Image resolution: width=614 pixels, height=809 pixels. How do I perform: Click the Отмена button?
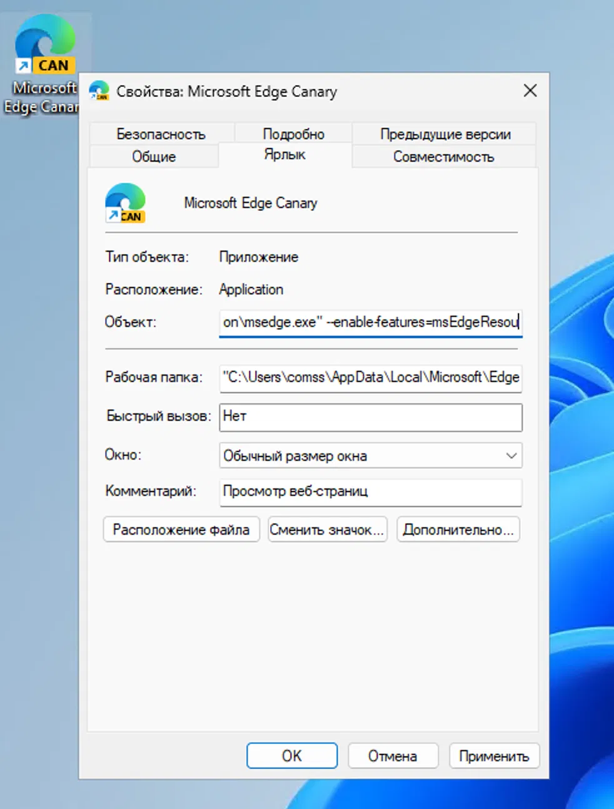coord(393,756)
